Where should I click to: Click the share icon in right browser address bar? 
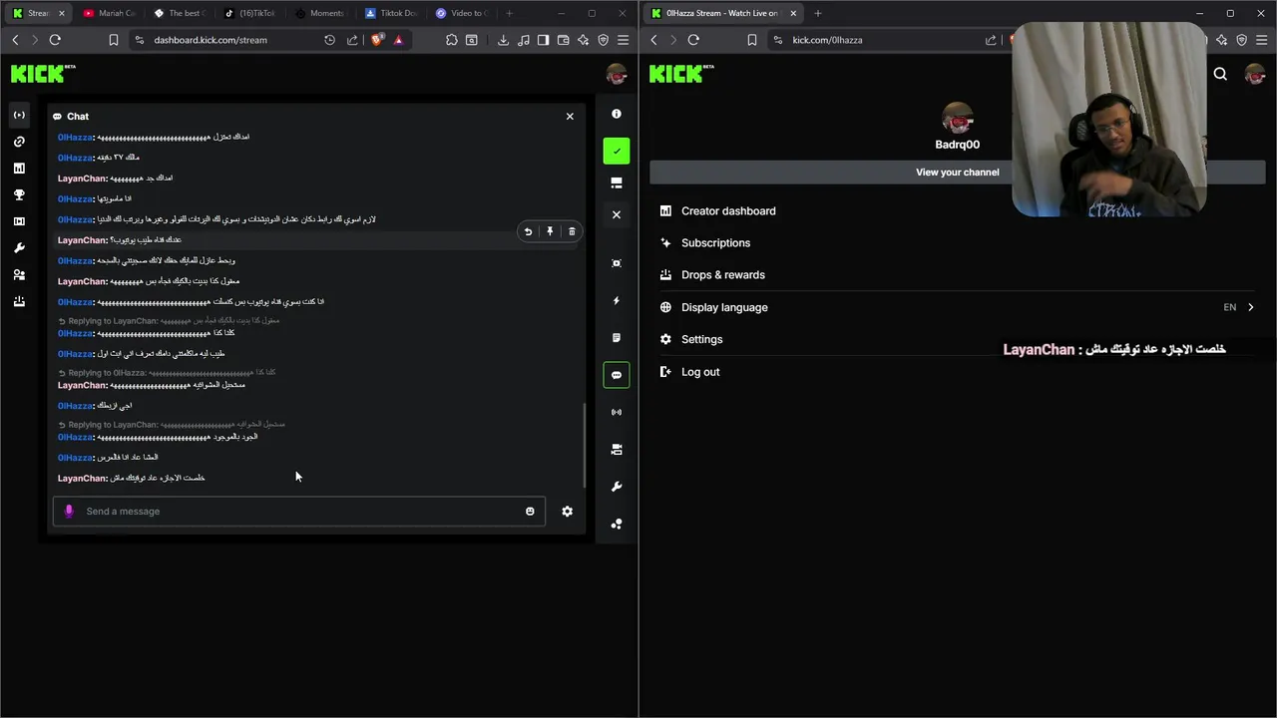(x=991, y=40)
